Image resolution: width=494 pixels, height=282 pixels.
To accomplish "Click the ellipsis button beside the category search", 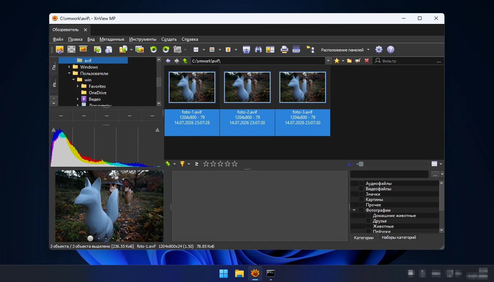I will pos(435,175).
